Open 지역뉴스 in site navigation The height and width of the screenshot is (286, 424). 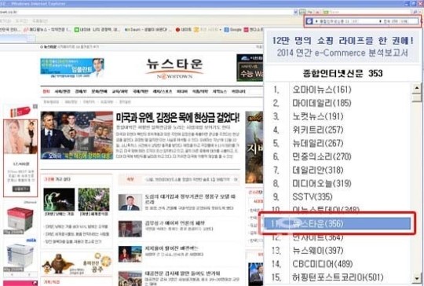(220, 91)
